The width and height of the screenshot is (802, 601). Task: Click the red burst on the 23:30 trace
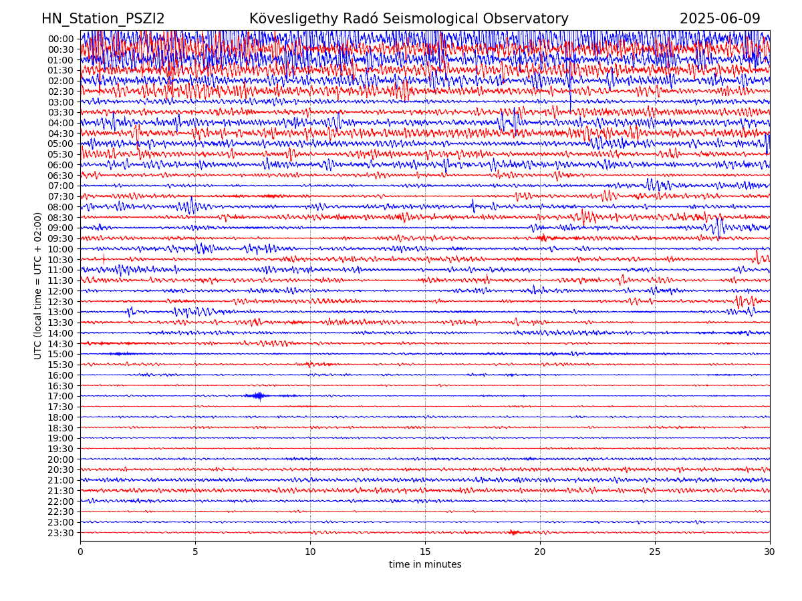click(x=513, y=532)
